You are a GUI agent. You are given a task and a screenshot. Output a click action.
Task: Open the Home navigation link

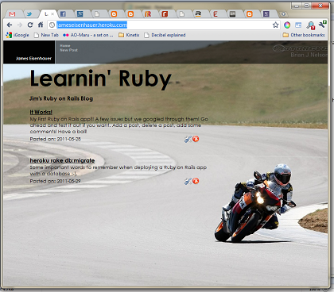(x=65, y=45)
